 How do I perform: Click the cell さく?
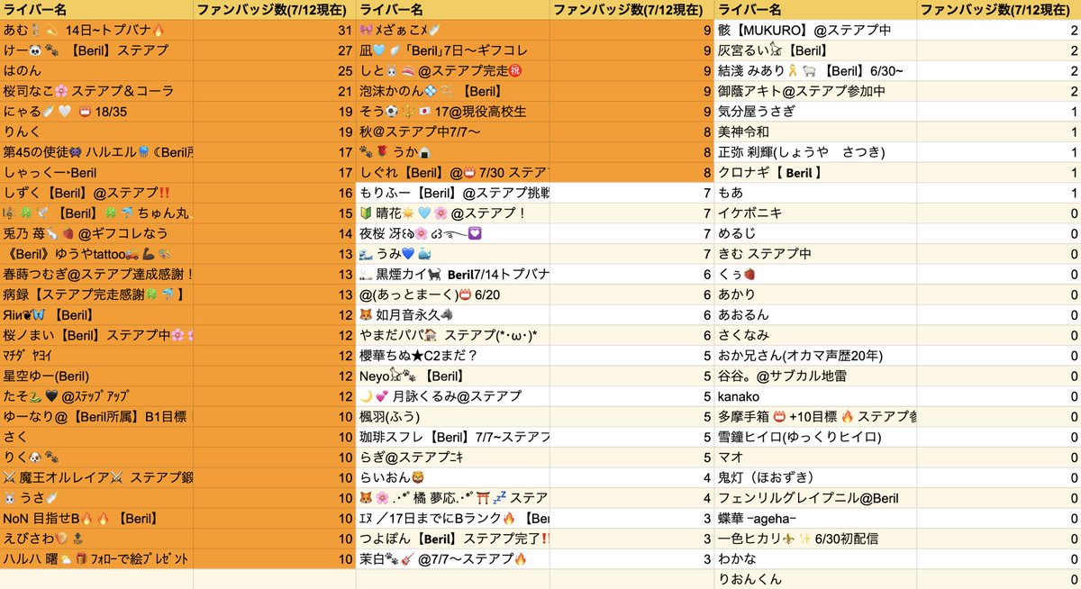[96, 437]
